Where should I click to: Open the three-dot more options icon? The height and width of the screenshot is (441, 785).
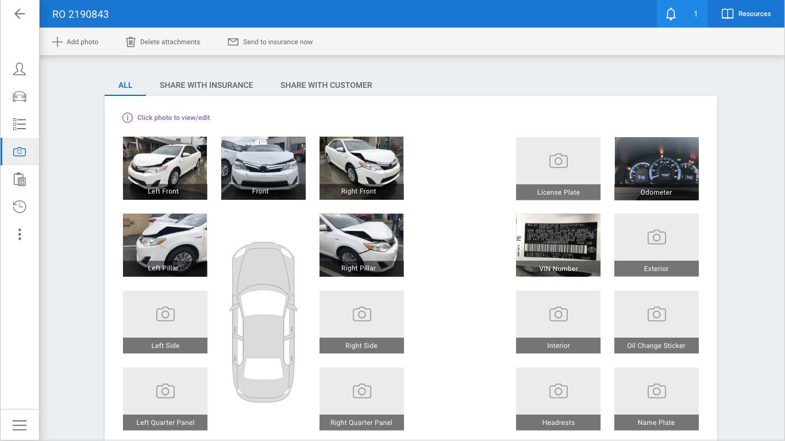tap(20, 234)
